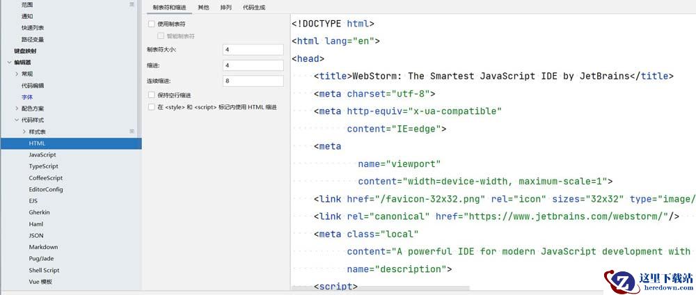Viewport: 696px width, 295px height.
Task: Click the meta charset="utf-8" line
Action: click(x=374, y=94)
